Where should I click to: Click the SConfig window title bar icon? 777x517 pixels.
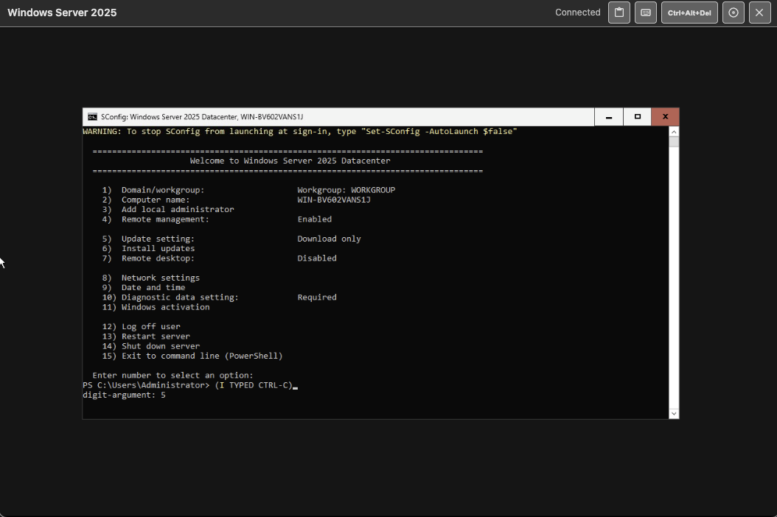(x=92, y=117)
